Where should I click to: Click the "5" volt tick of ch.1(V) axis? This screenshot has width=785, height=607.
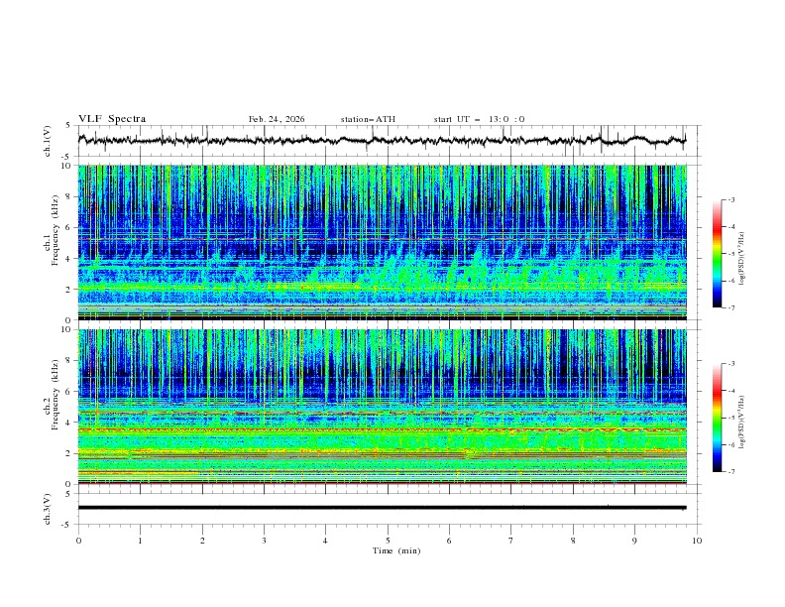pos(69,126)
